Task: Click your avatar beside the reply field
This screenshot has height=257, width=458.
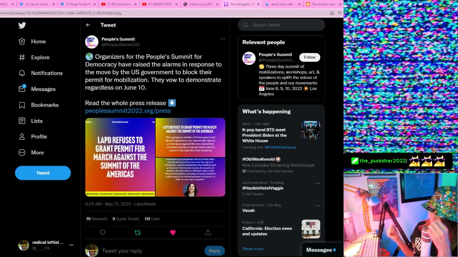Action: pos(92,251)
